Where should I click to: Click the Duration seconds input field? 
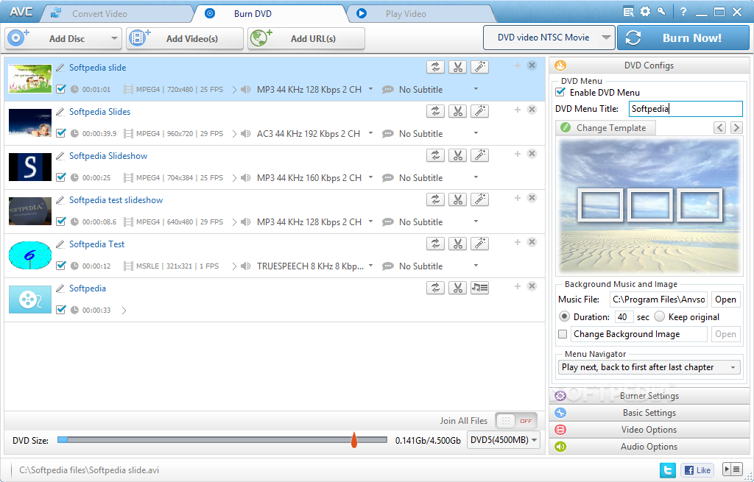(x=624, y=316)
